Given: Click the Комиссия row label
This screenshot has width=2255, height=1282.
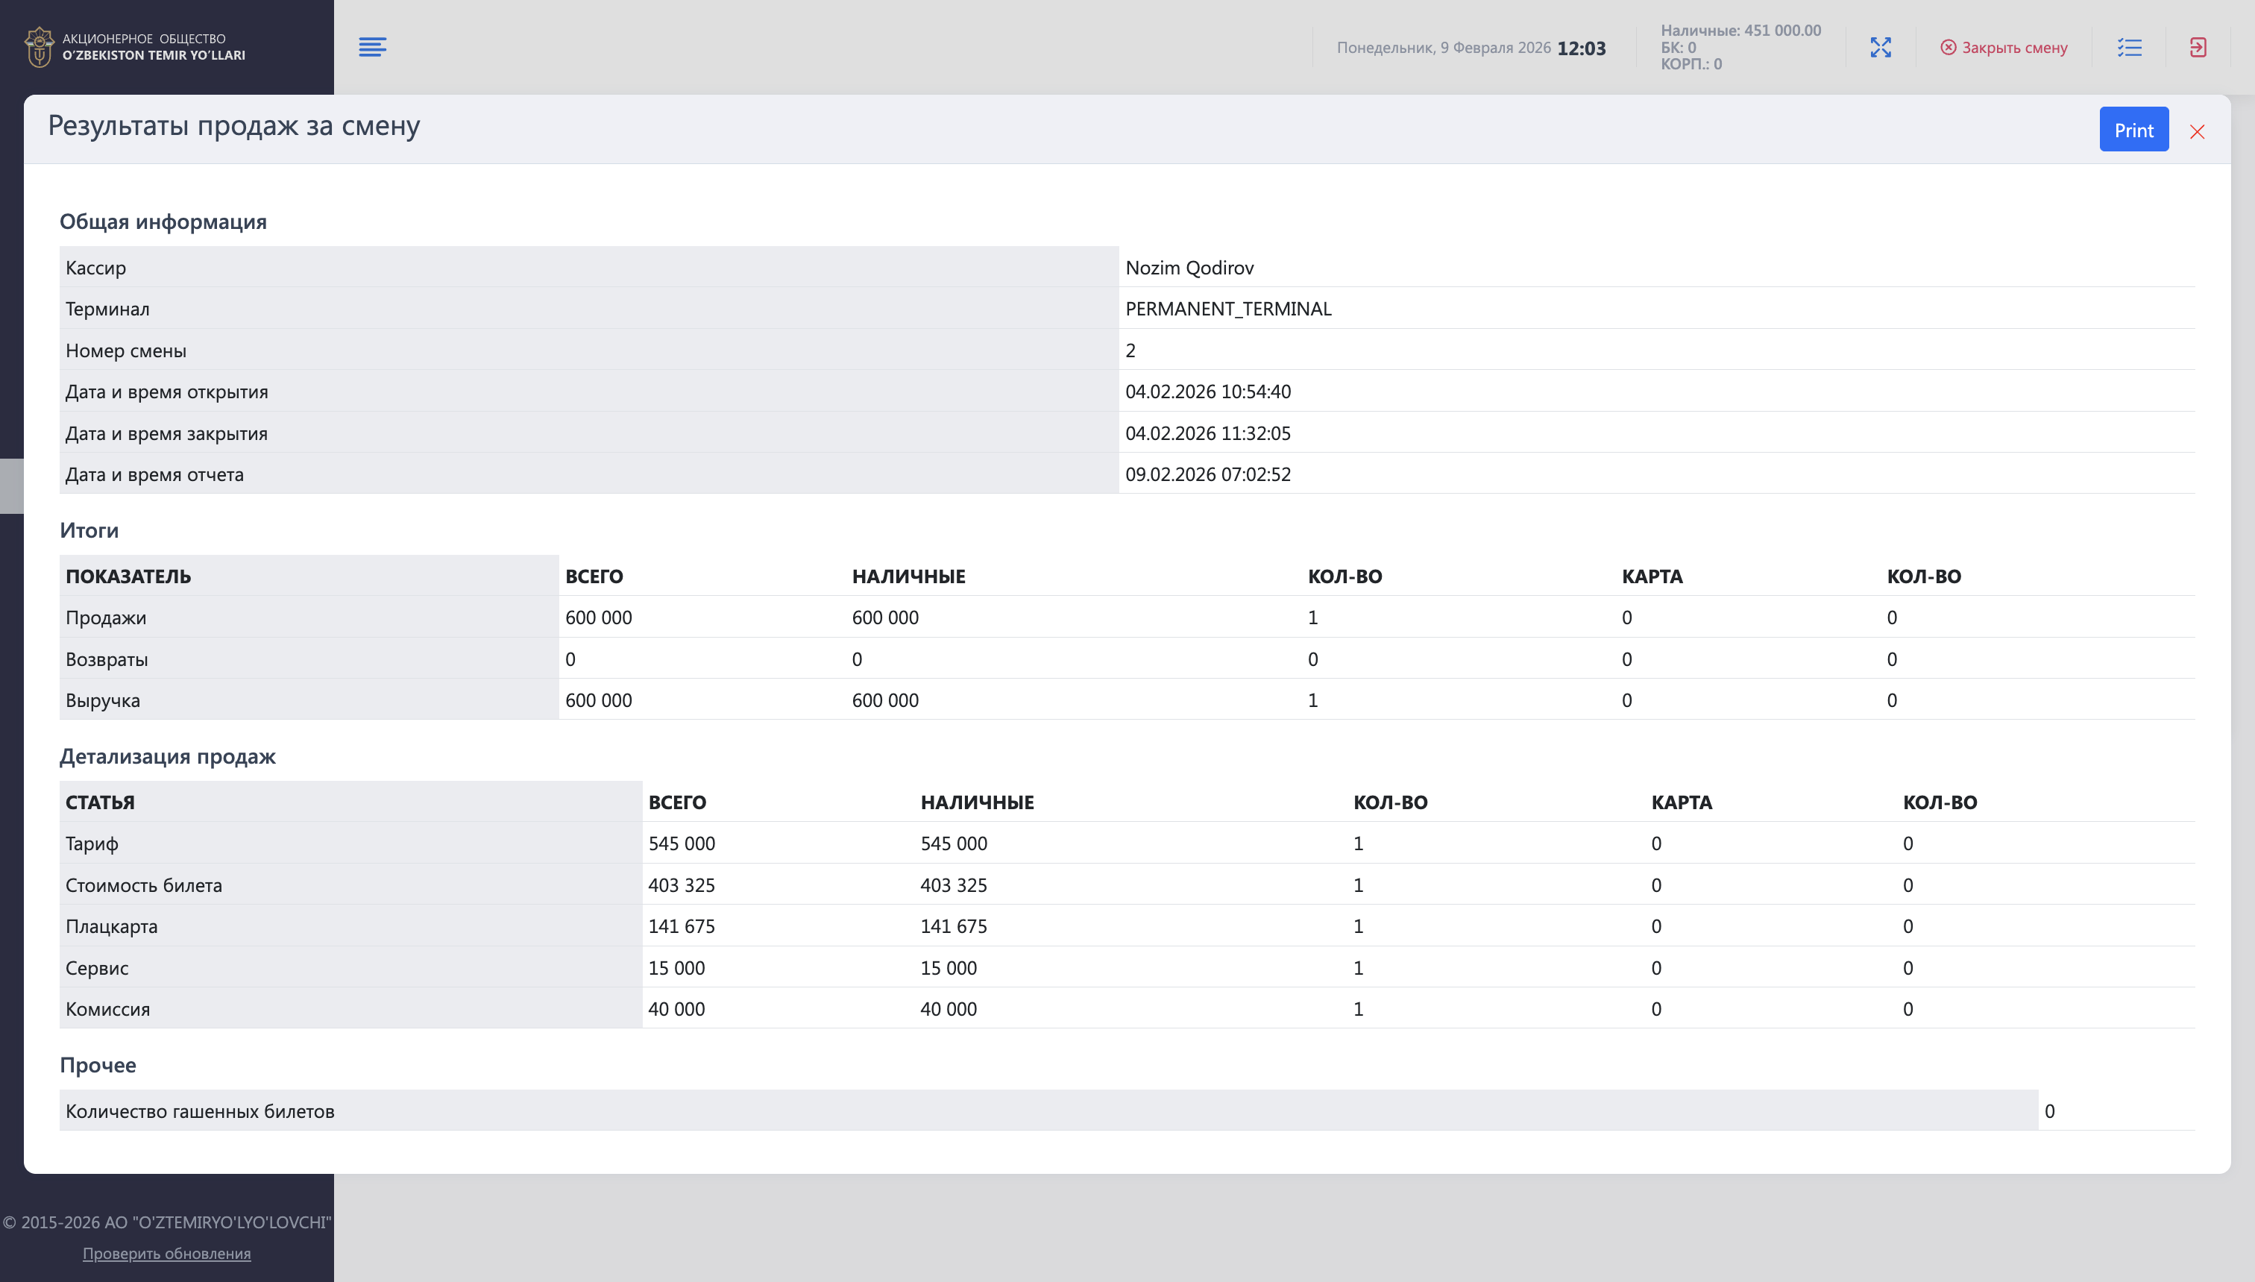Looking at the screenshot, I should (x=108, y=1009).
